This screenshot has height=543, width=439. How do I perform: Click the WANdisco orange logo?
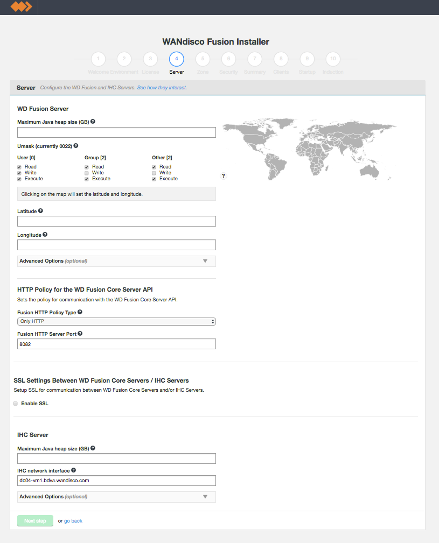(21, 6)
